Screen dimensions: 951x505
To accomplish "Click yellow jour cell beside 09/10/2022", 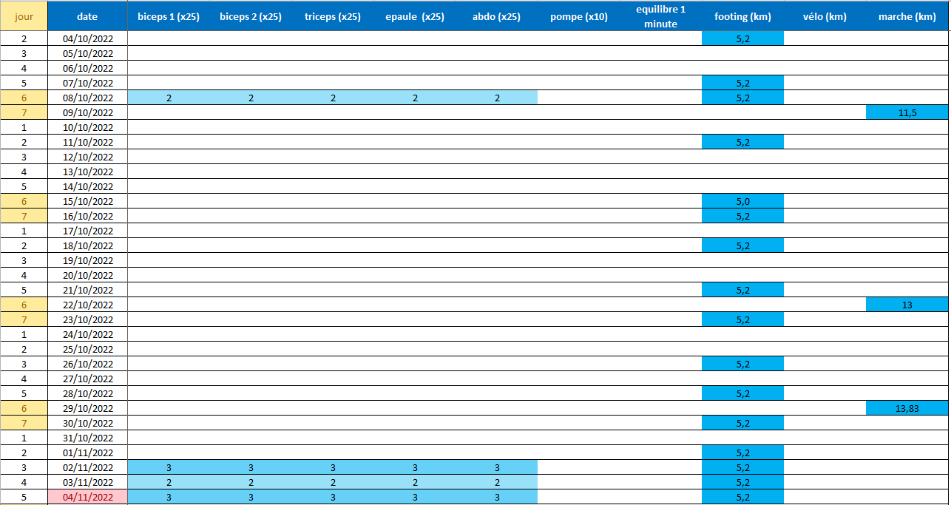I will pos(24,112).
